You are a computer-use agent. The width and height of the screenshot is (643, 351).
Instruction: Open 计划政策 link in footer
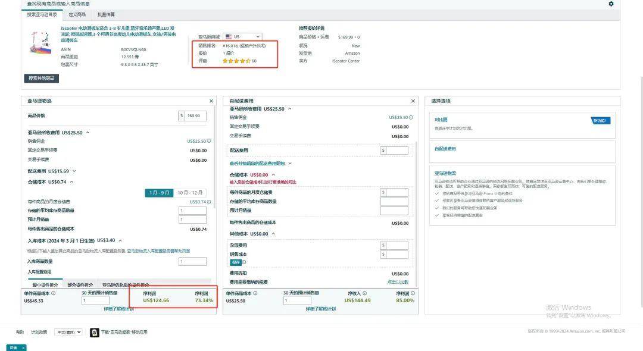coord(39,332)
